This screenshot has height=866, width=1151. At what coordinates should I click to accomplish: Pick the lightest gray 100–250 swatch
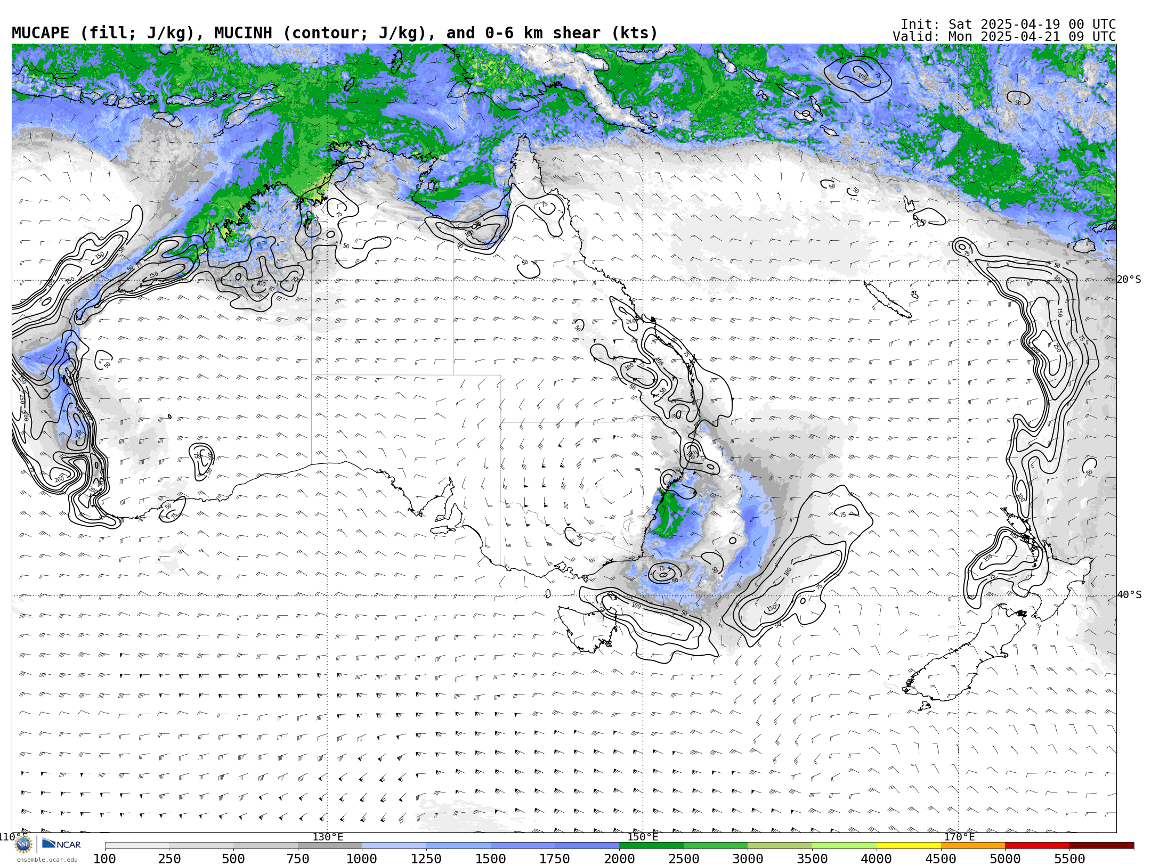click(137, 846)
